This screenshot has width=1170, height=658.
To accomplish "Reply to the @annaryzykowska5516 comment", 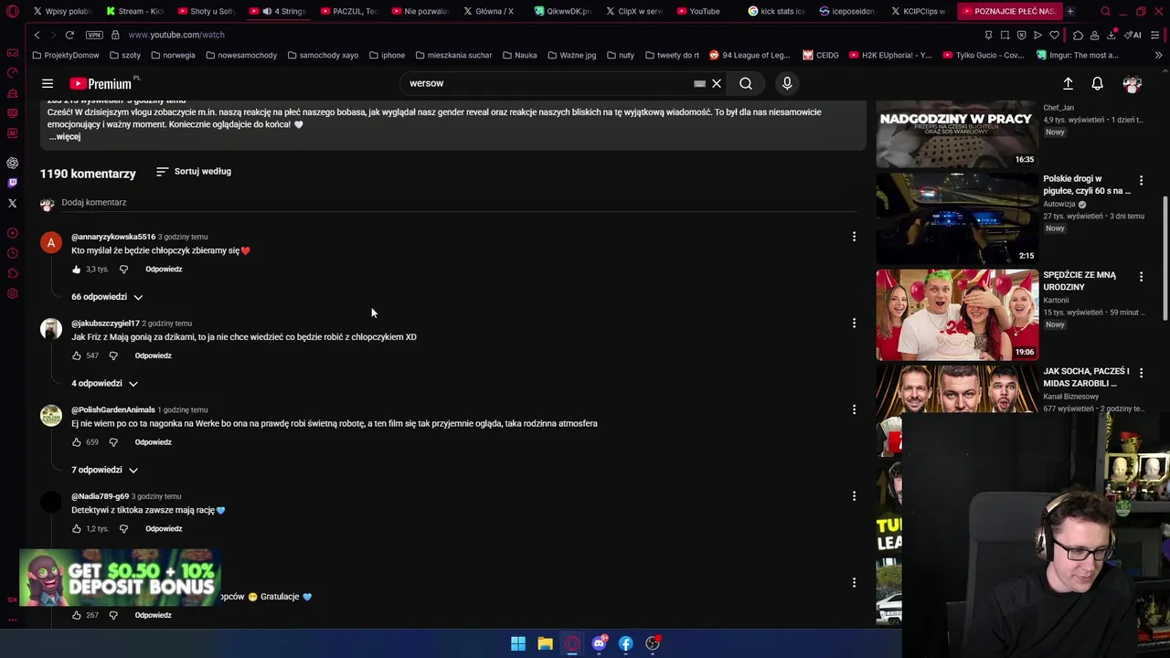I will point(164,270).
